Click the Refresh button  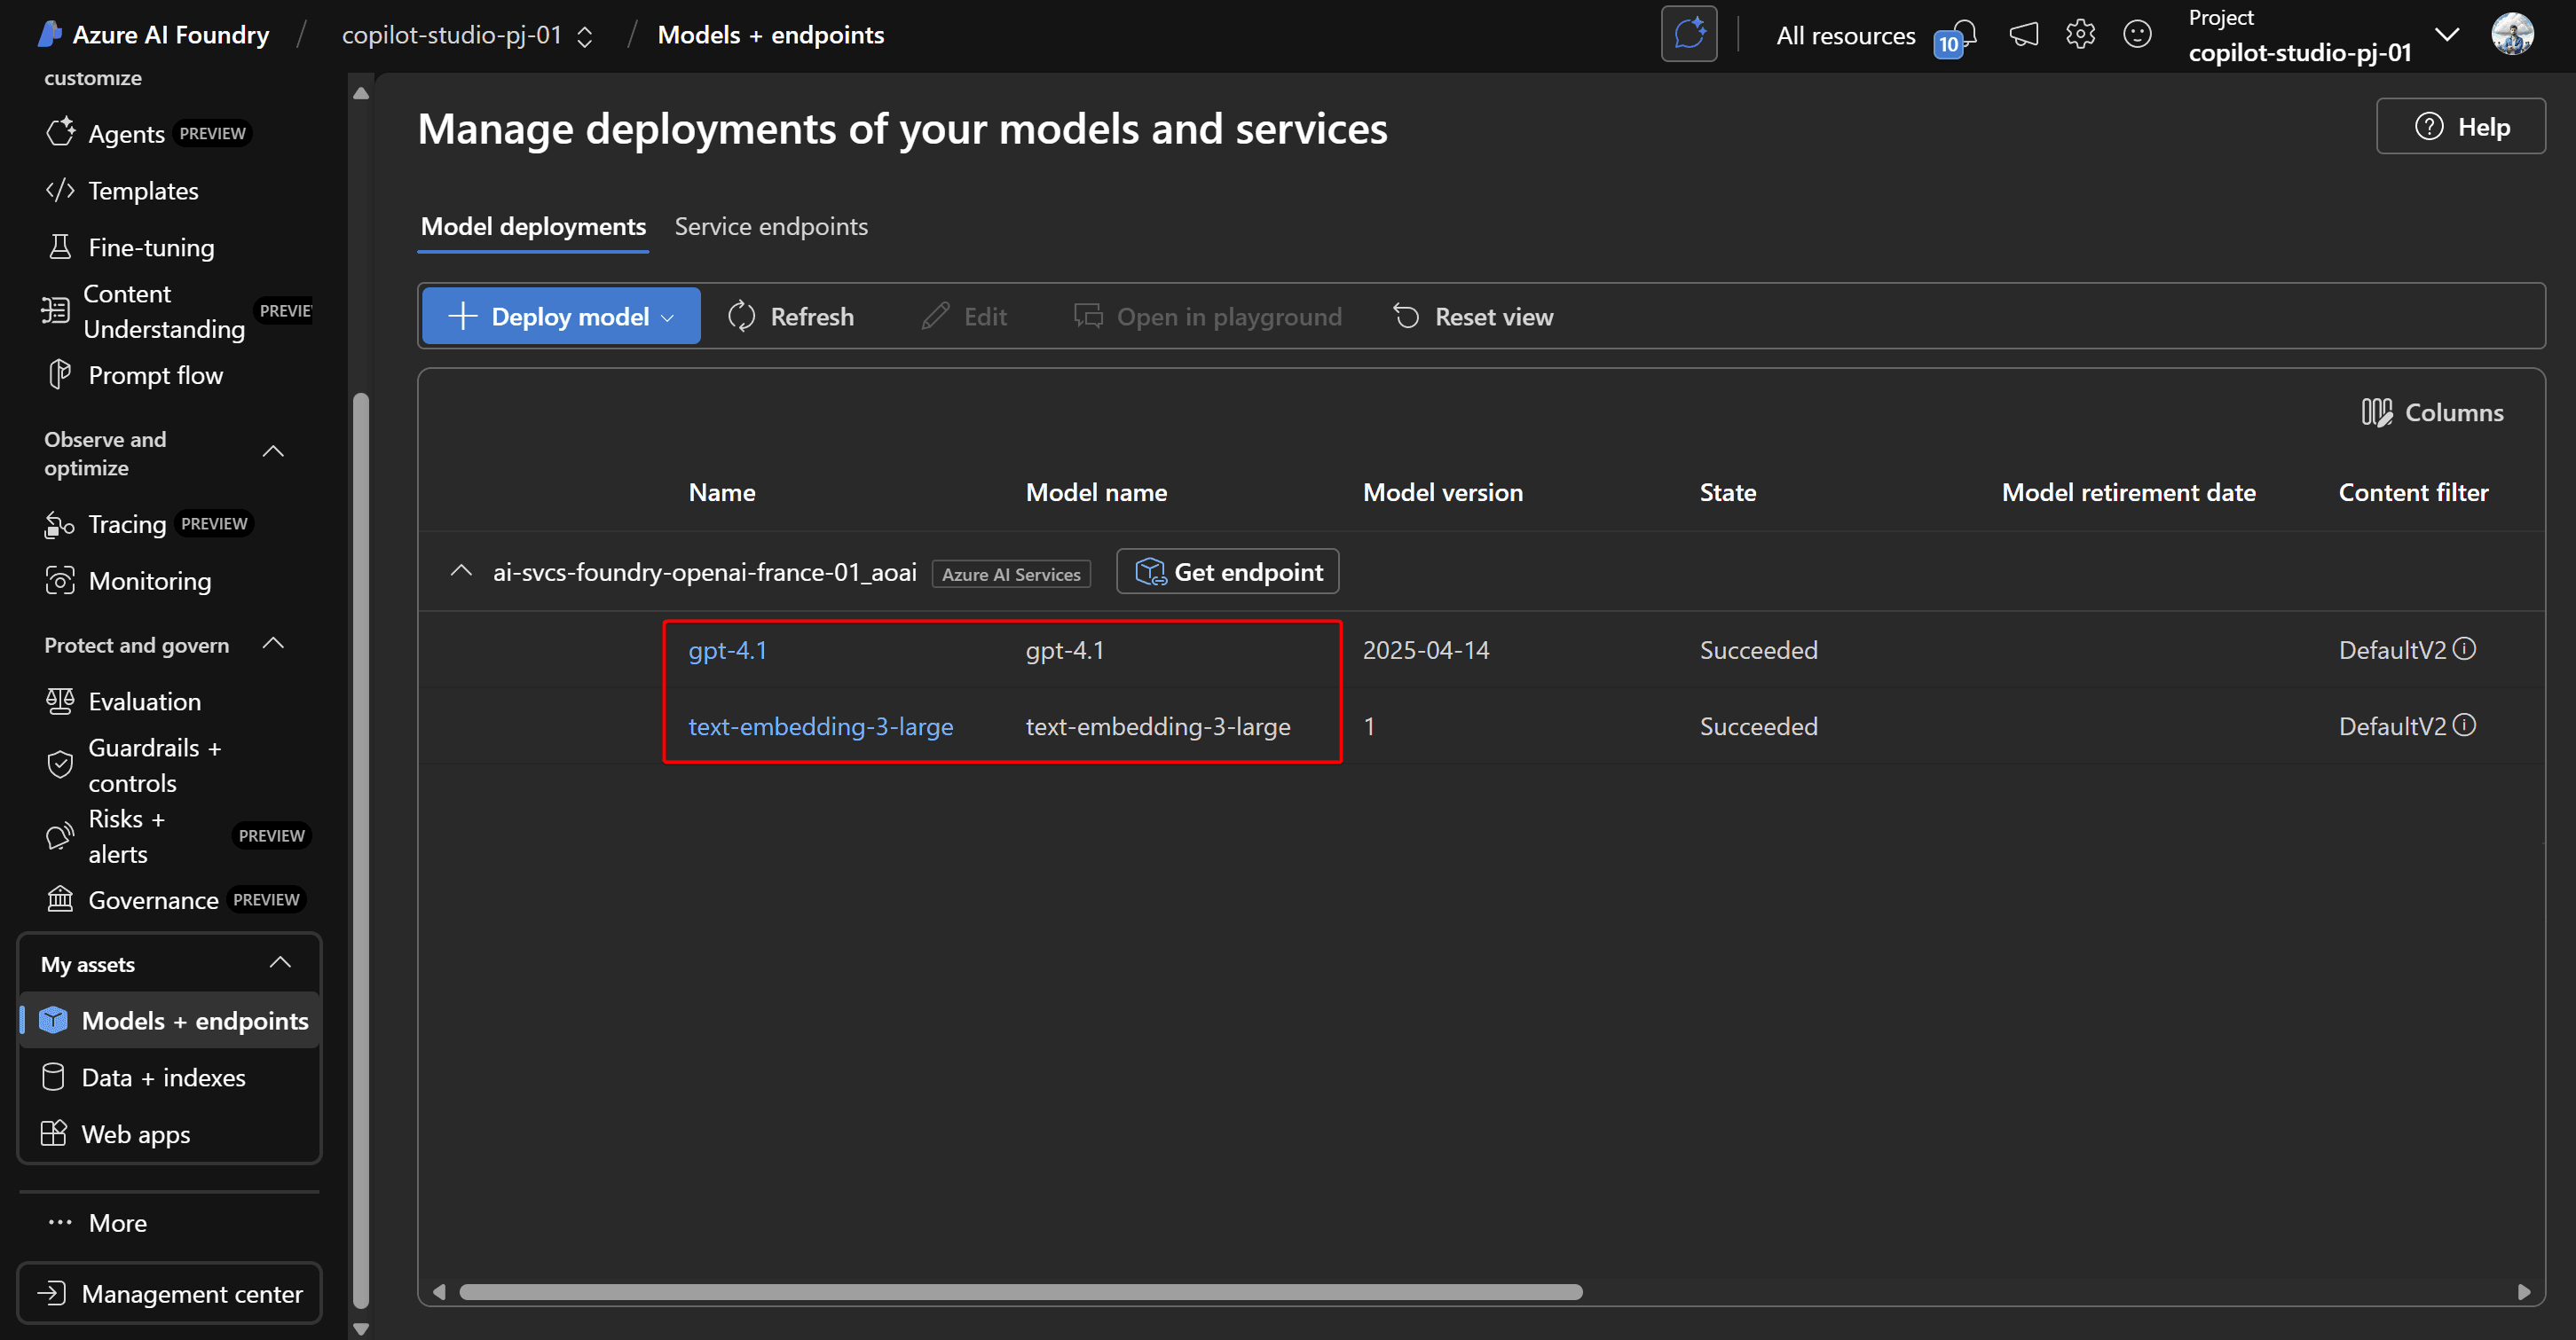791,317
